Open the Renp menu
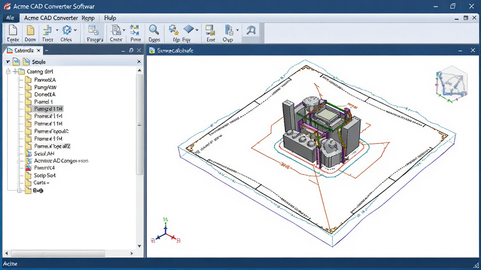Screen dimensions: 481x270 coord(88,18)
